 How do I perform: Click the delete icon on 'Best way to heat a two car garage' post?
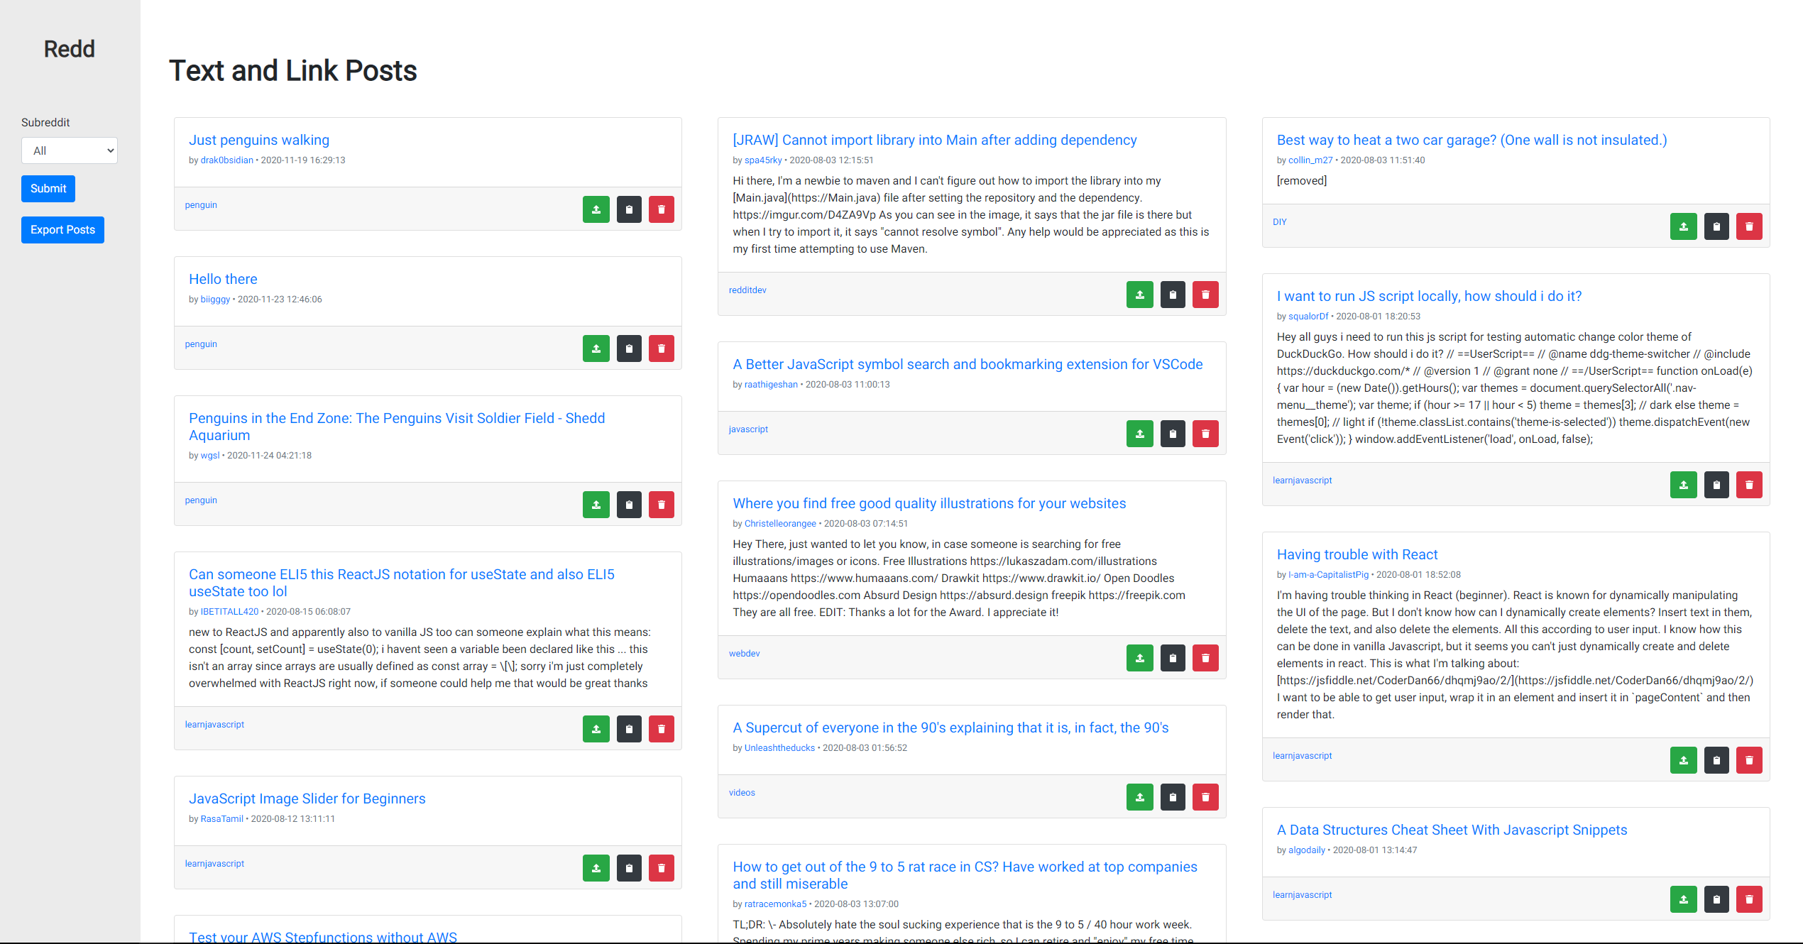1749,225
